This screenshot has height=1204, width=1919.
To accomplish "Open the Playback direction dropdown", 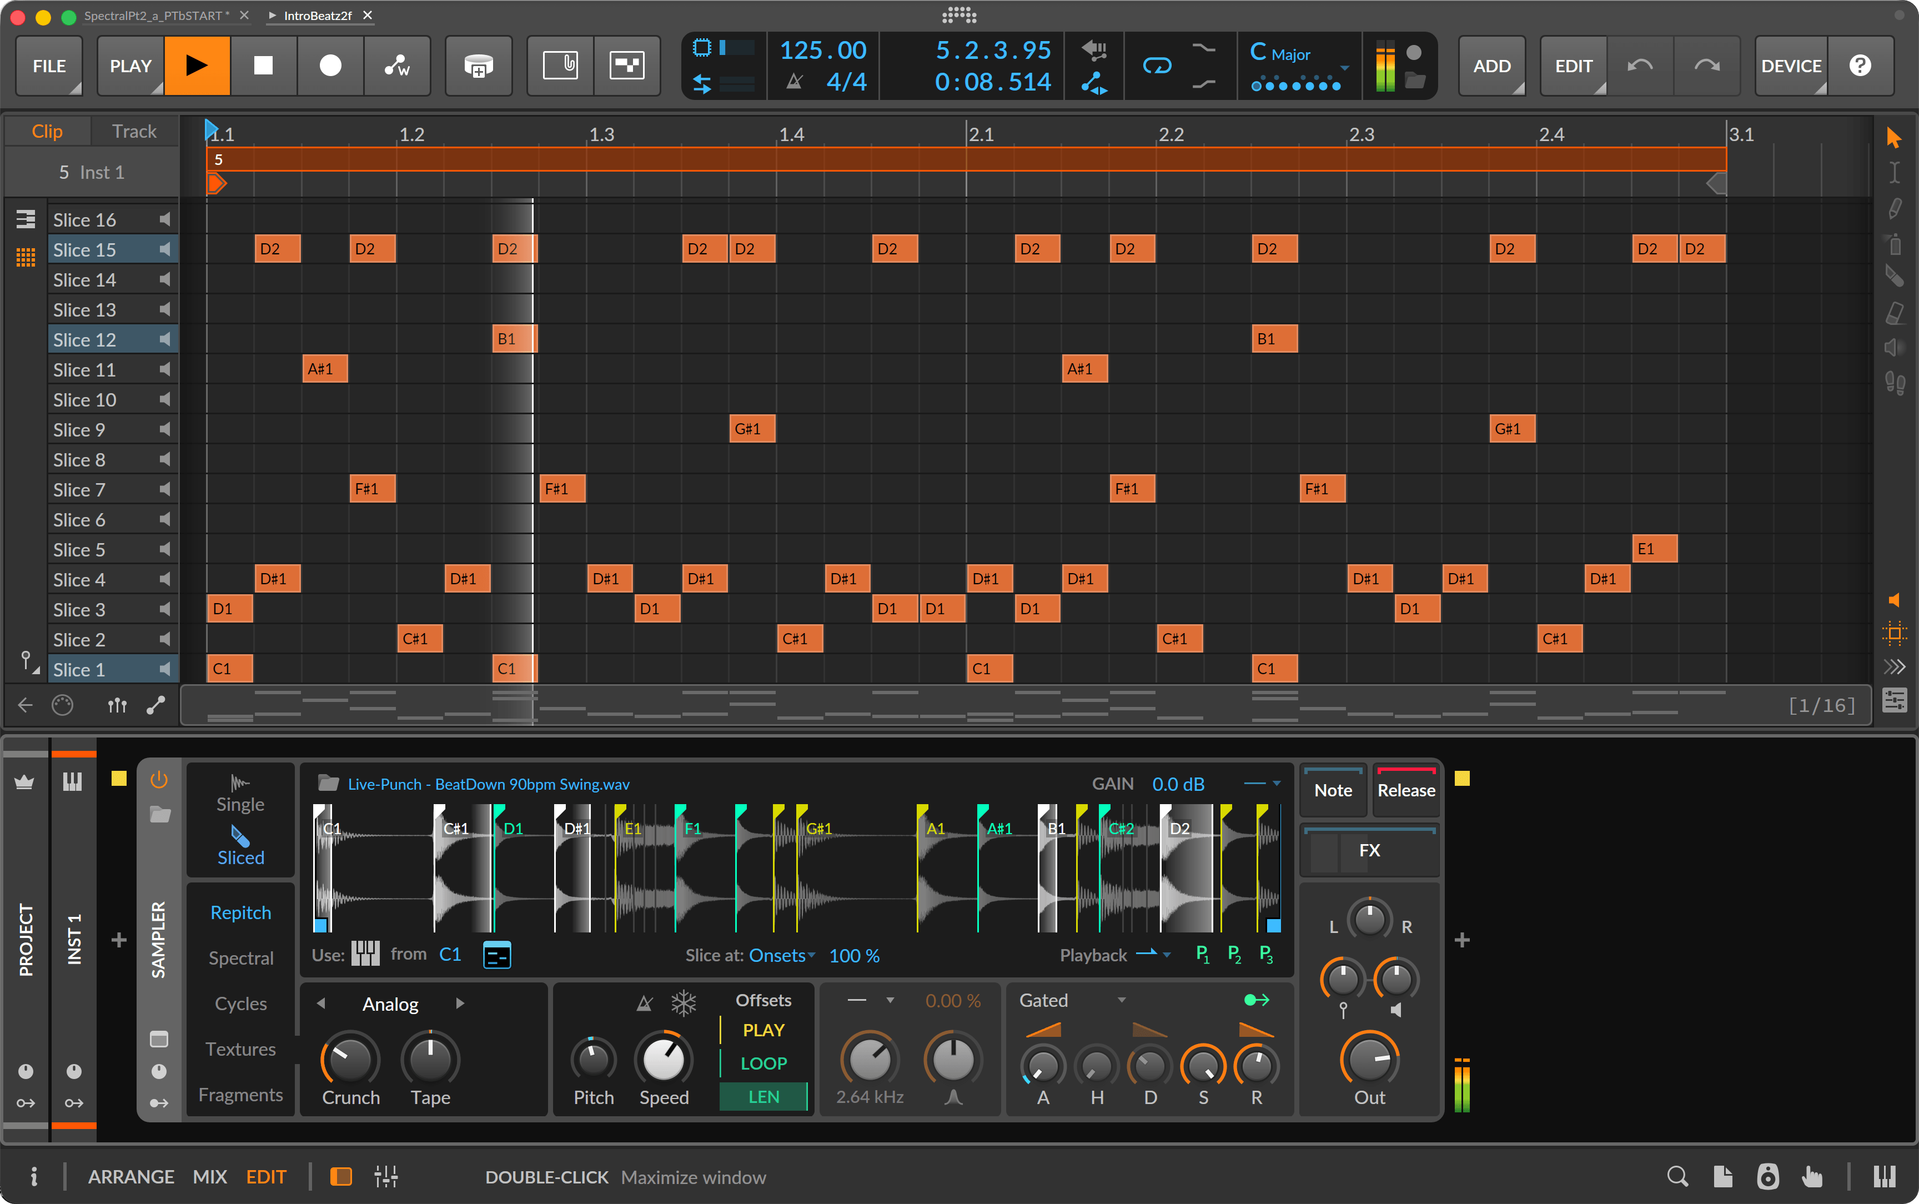I will pyautogui.click(x=1153, y=954).
